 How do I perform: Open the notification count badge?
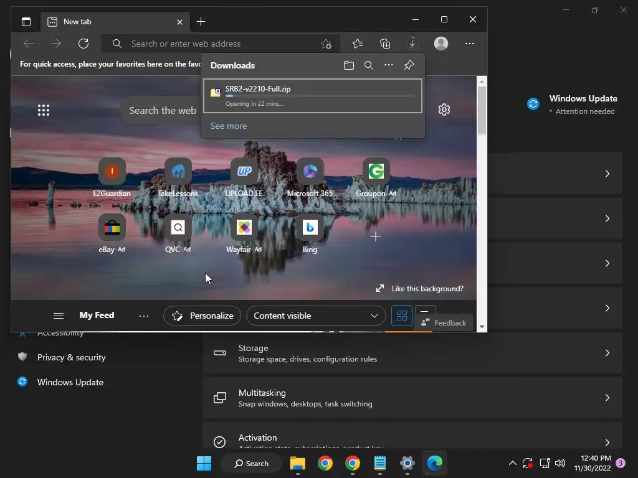[x=621, y=462]
